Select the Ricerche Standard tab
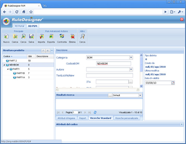 [101, 118]
